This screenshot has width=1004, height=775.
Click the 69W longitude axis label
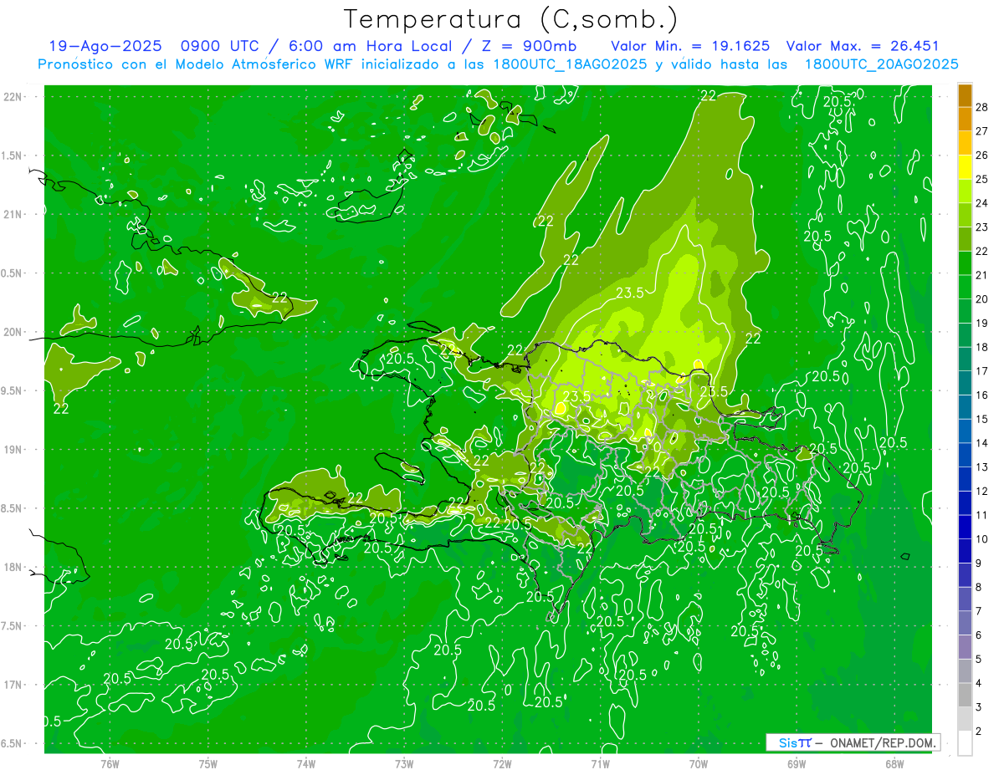coord(797,763)
